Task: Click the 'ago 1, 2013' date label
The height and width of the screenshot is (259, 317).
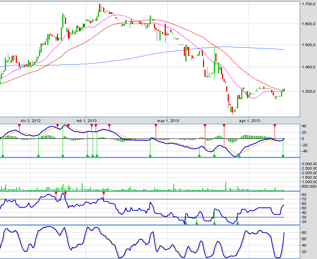Action: 249,120
